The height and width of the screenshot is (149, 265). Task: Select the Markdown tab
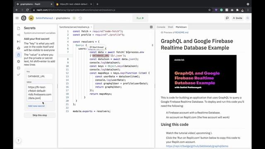point(181,27)
